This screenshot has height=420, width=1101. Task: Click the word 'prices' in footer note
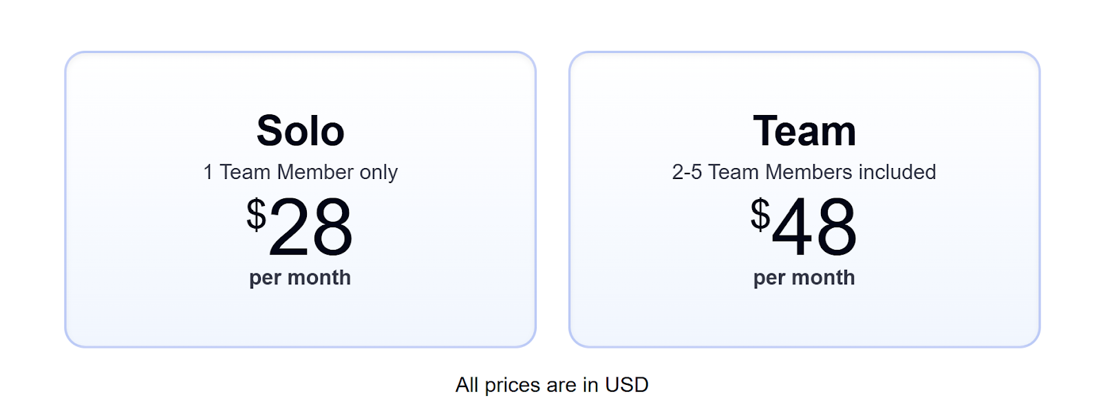click(x=513, y=385)
